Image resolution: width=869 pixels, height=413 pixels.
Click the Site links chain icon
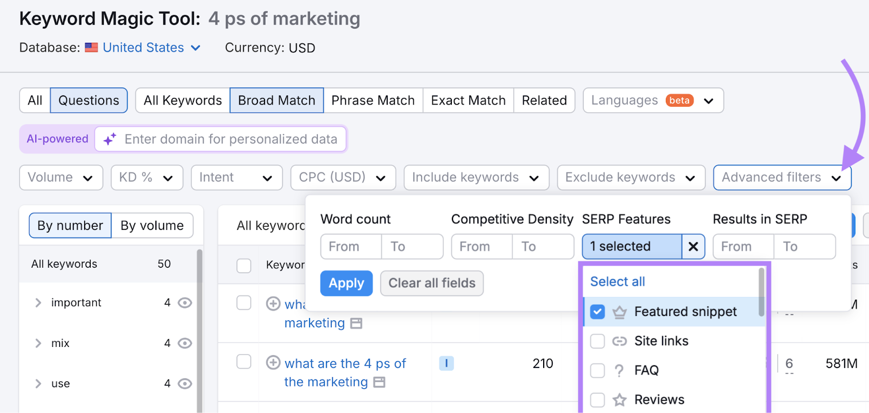pyautogui.click(x=619, y=341)
